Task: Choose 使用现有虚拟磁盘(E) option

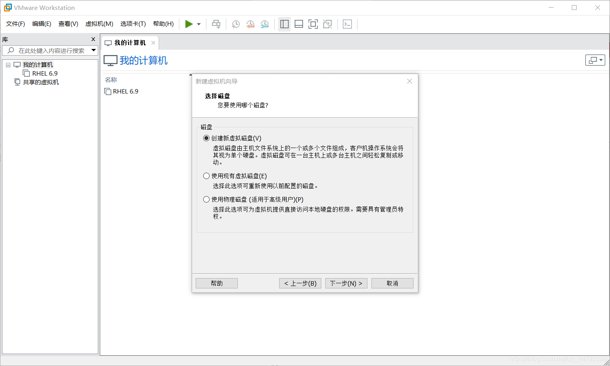Action: click(x=206, y=175)
